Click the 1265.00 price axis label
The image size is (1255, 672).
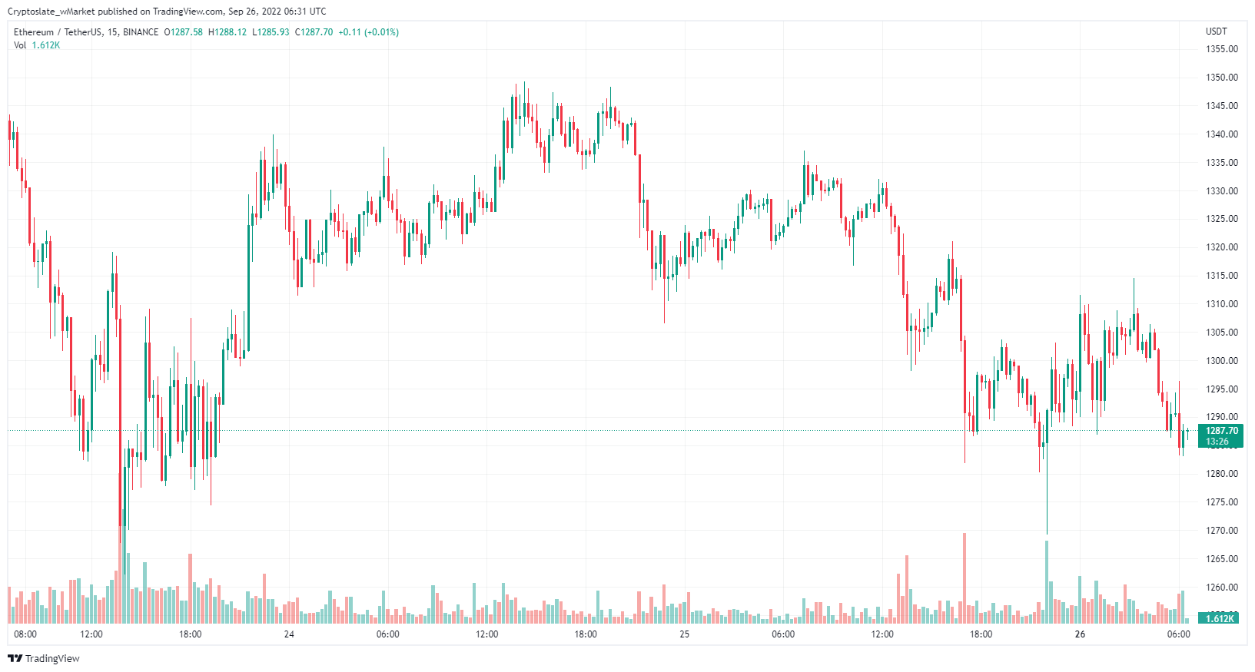1222,559
